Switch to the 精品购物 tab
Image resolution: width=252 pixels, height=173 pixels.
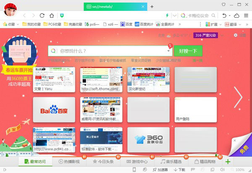205,161
